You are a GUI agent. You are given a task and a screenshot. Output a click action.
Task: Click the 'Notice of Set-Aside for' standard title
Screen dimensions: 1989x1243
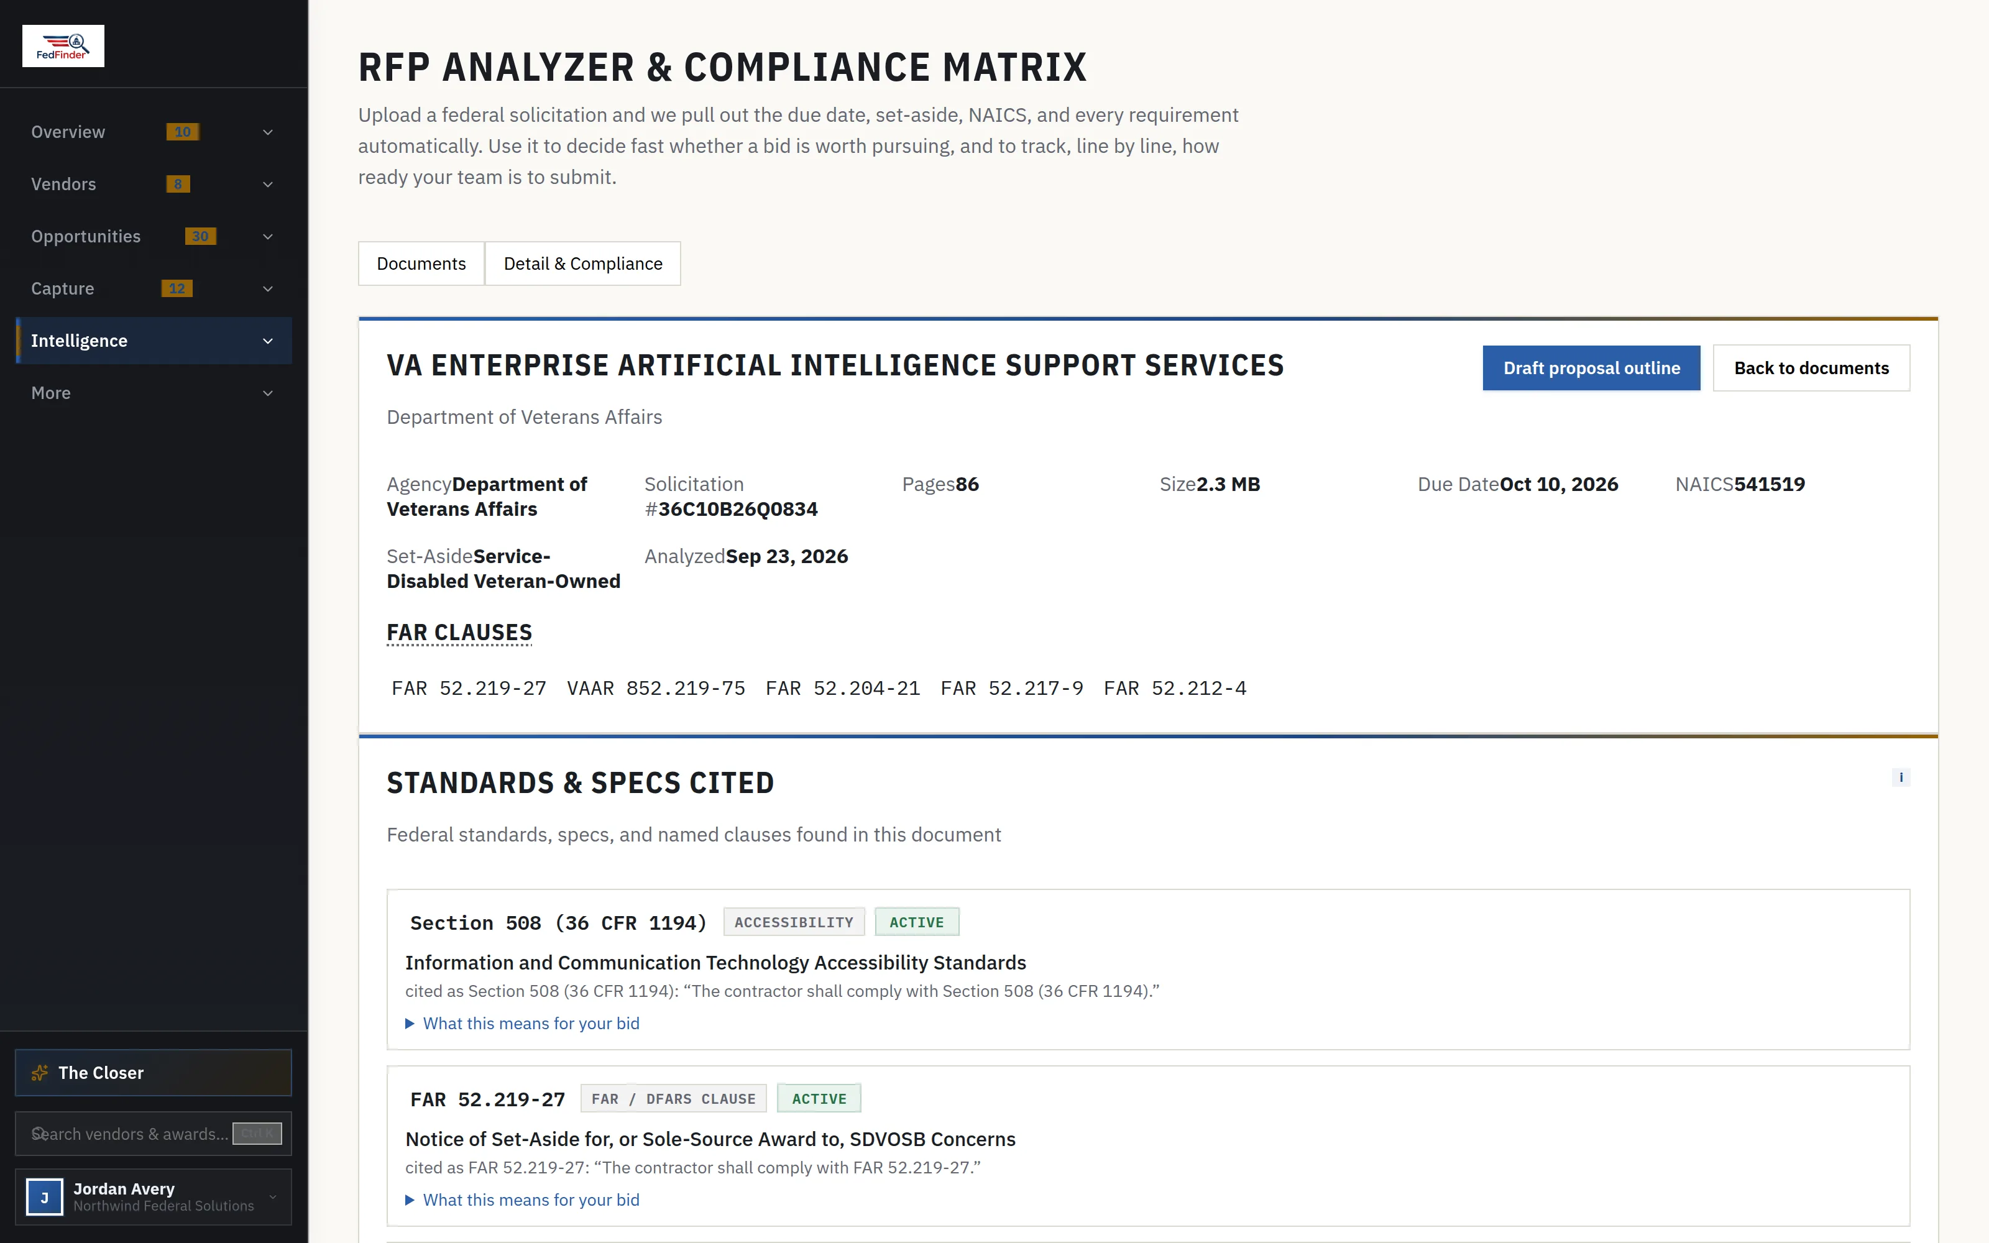(x=710, y=1139)
